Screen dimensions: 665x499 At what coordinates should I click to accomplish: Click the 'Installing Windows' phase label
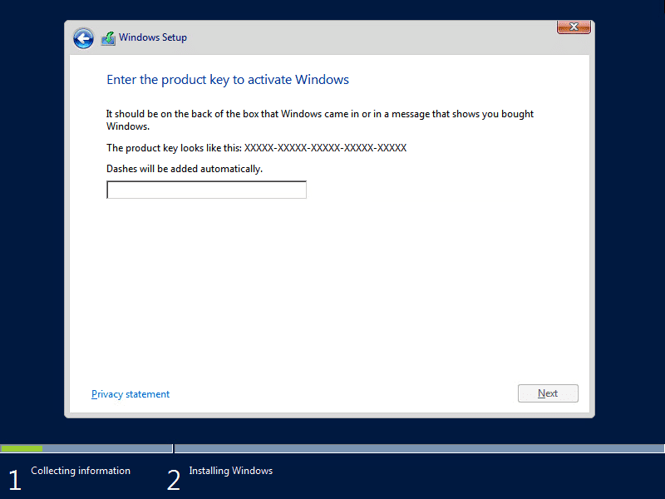coord(230,471)
